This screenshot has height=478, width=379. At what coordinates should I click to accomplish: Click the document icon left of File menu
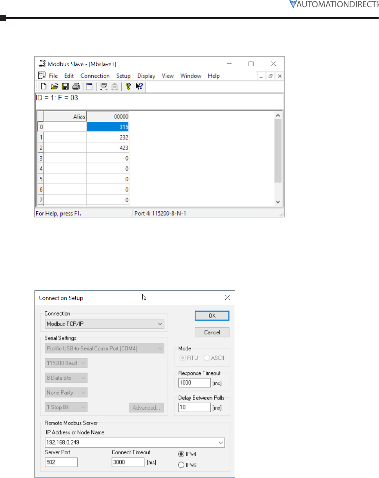point(42,76)
